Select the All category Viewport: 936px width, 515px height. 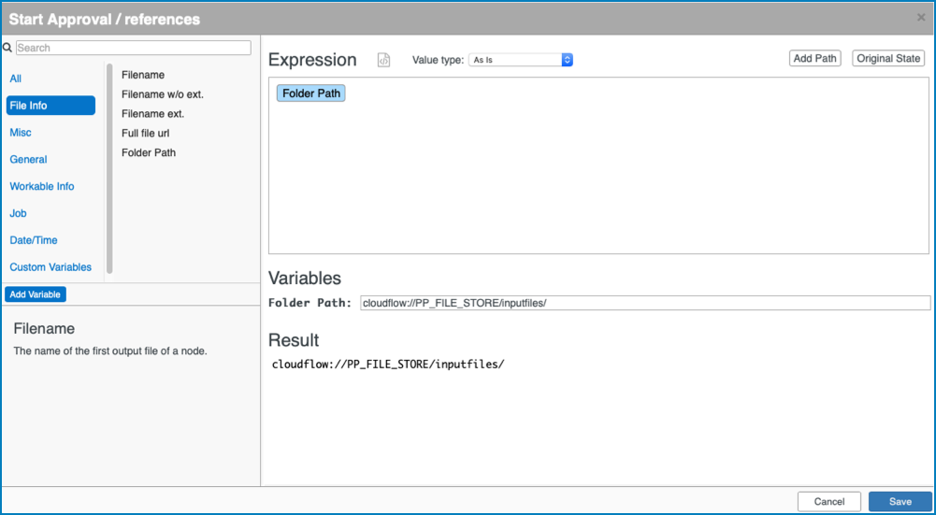(x=16, y=79)
